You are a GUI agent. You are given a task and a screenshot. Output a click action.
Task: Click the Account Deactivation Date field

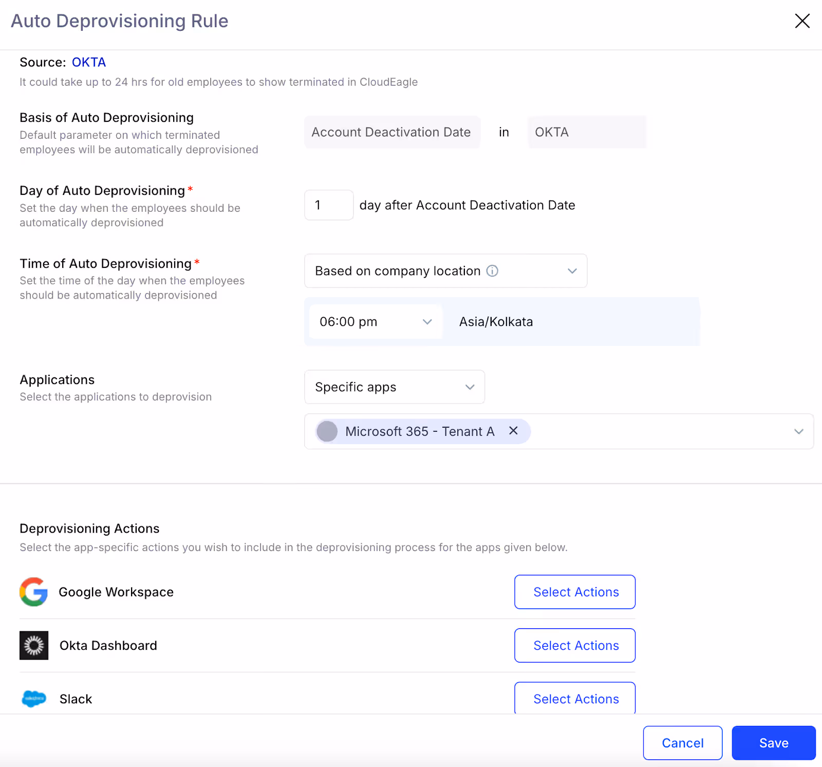pyautogui.click(x=393, y=132)
